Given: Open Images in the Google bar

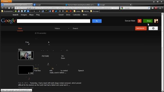Looking at the screenshot, I should pos(24,15).
